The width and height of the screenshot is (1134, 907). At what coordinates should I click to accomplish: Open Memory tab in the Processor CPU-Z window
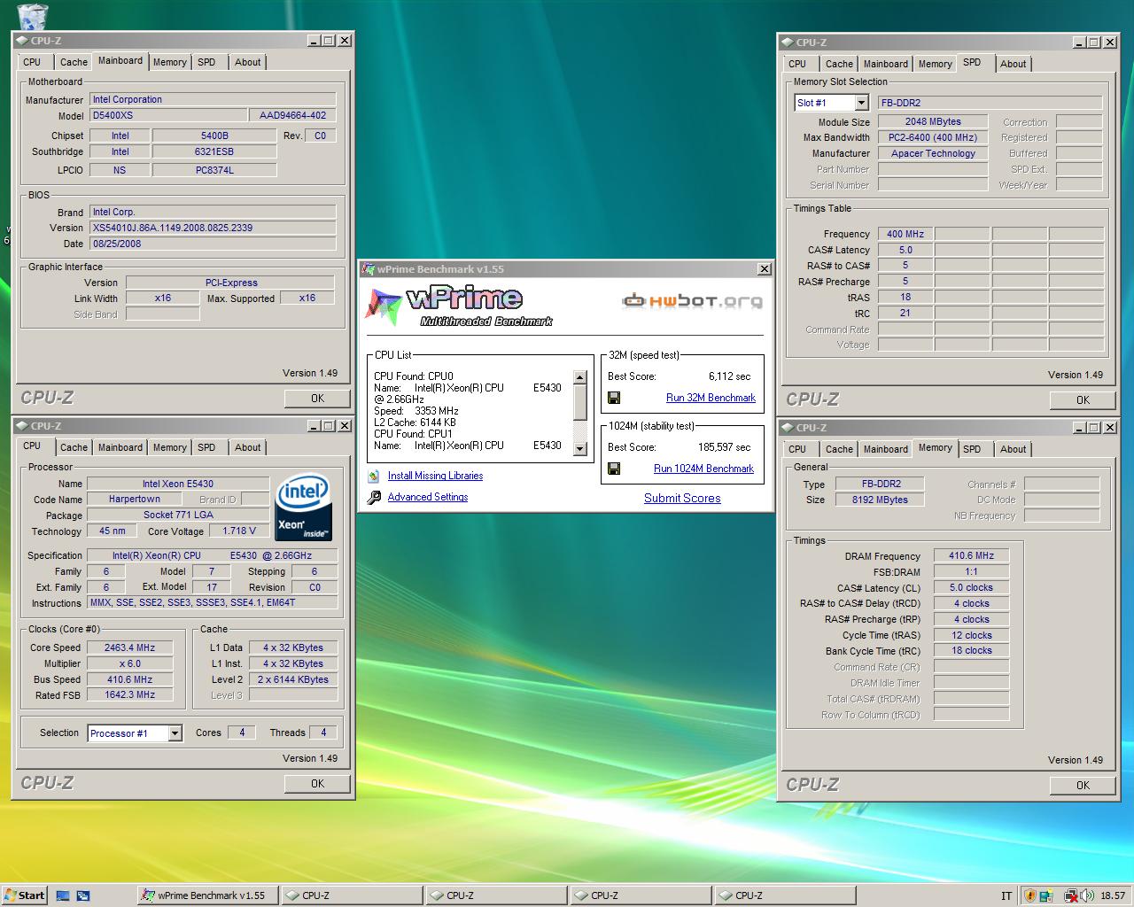(169, 447)
